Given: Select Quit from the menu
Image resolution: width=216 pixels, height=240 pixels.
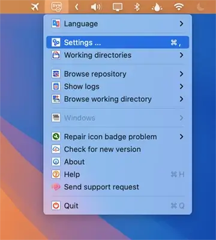Looking at the screenshot, I should (118, 206).
